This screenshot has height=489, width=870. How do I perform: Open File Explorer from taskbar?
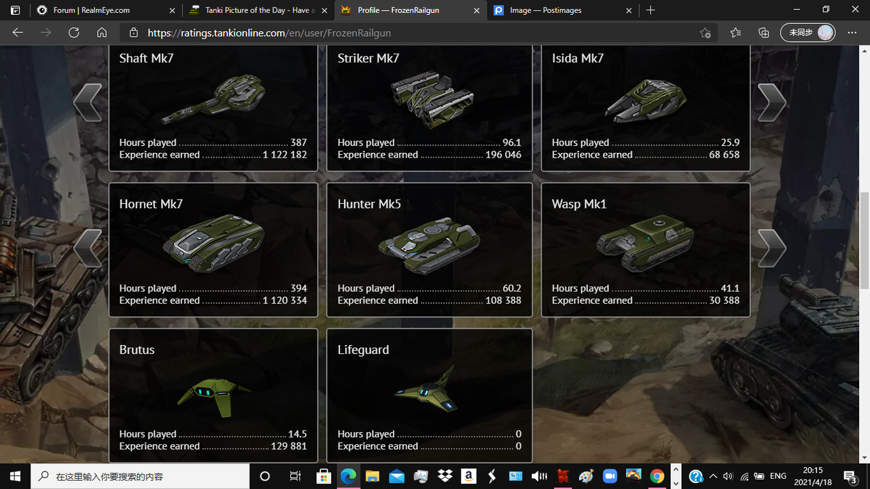372,476
